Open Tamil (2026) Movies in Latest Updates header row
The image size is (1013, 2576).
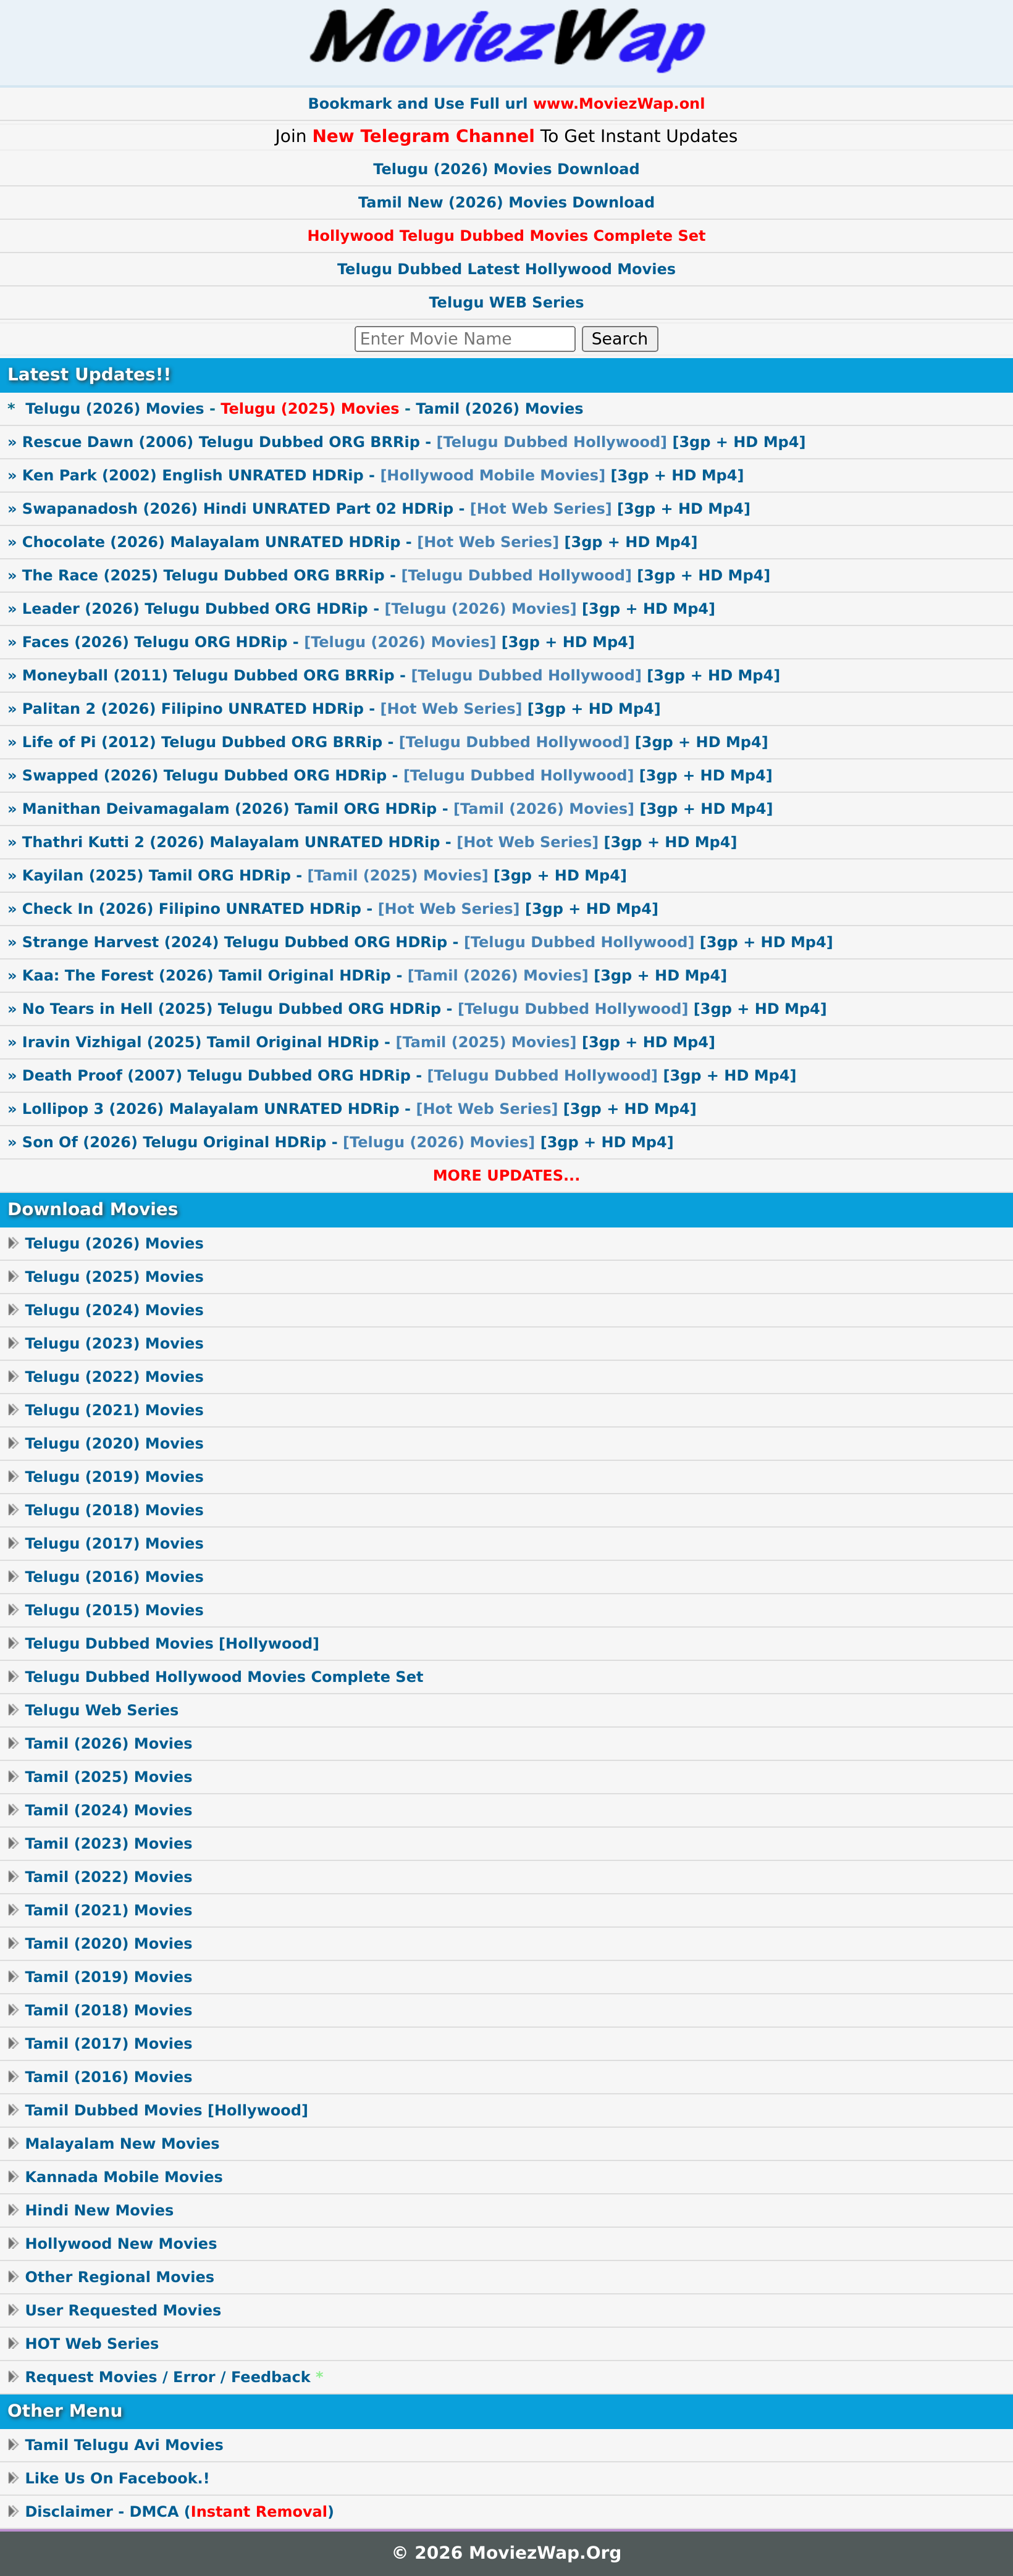tap(499, 408)
